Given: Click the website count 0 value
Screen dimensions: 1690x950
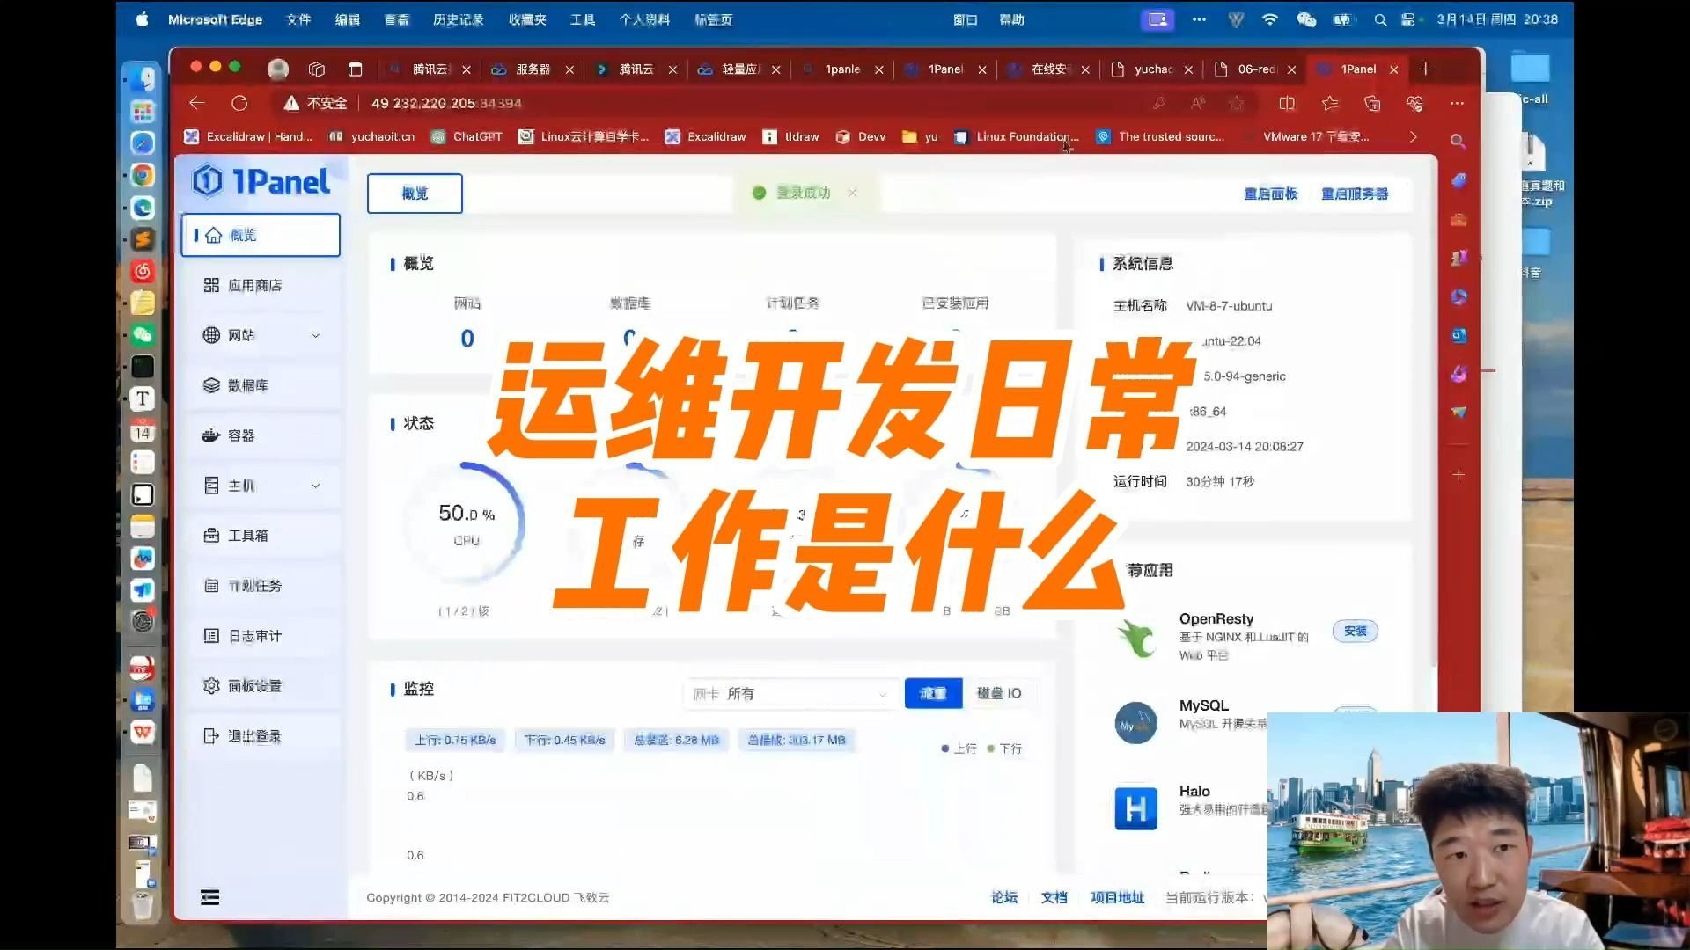Looking at the screenshot, I should (x=467, y=339).
